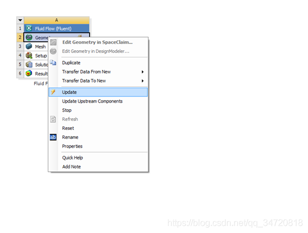Click the SpaceClaim icon in context menu
The image size is (308, 233).
coord(53,42)
